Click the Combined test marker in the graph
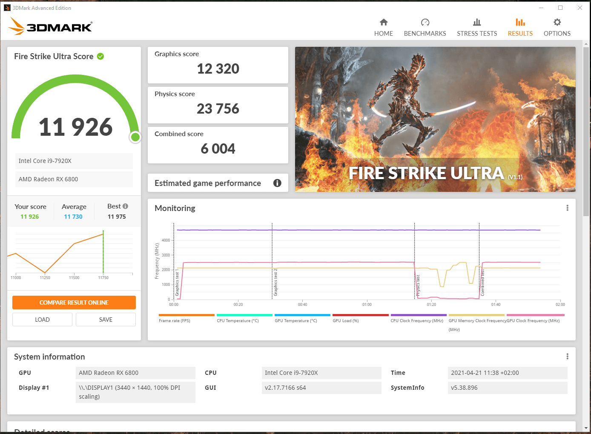Viewport: 591px width, 434px height. (482, 283)
